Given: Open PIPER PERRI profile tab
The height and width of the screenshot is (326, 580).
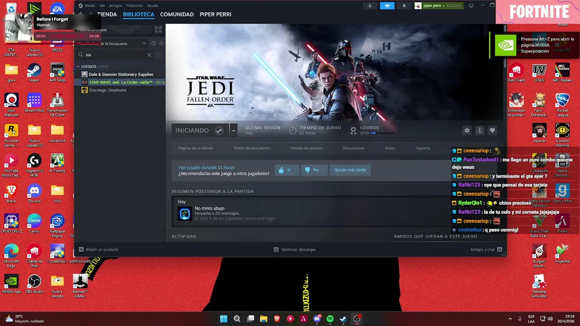Looking at the screenshot, I should (x=216, y=14).
